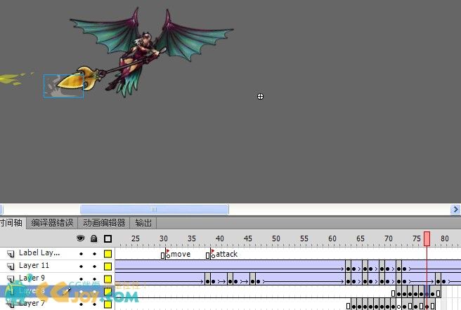The width and height of the screenshot is (461, 310).
Task: Click the registration crosshair on the stage
Action: [x=260, y=97]
